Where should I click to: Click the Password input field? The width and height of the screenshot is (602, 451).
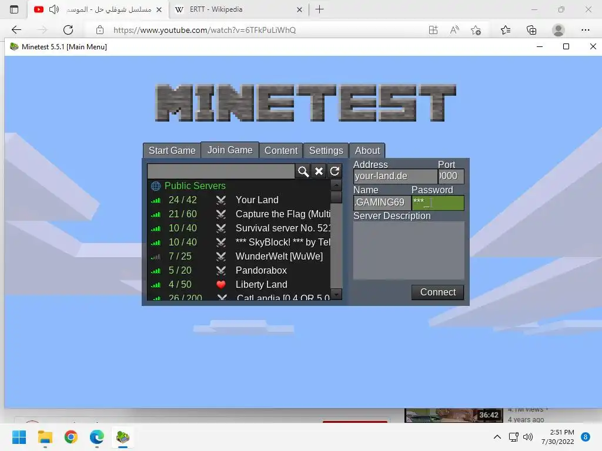pos(437,203)
